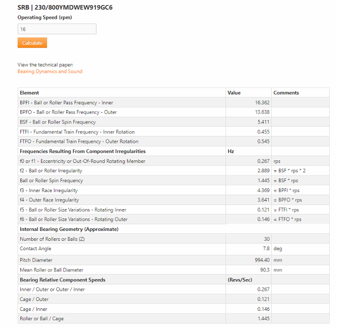Select the Mean Roller or Ball Diameter row
Screen dimensions: 337x327
tap(56, 270)
